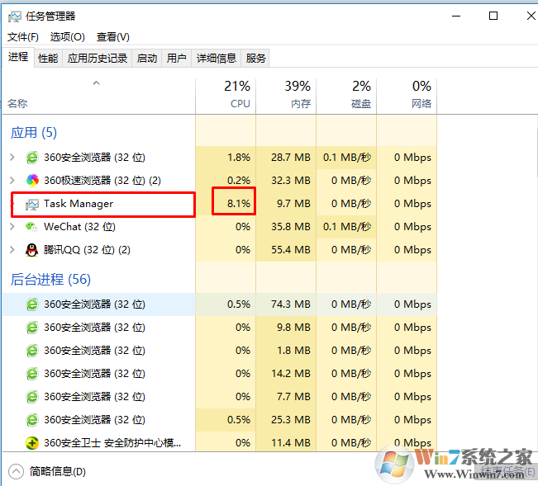The height and width of the screenshot is (486, 538).
Task: Click the 28.7 MB memory value
Action: [x=291, y=158]
